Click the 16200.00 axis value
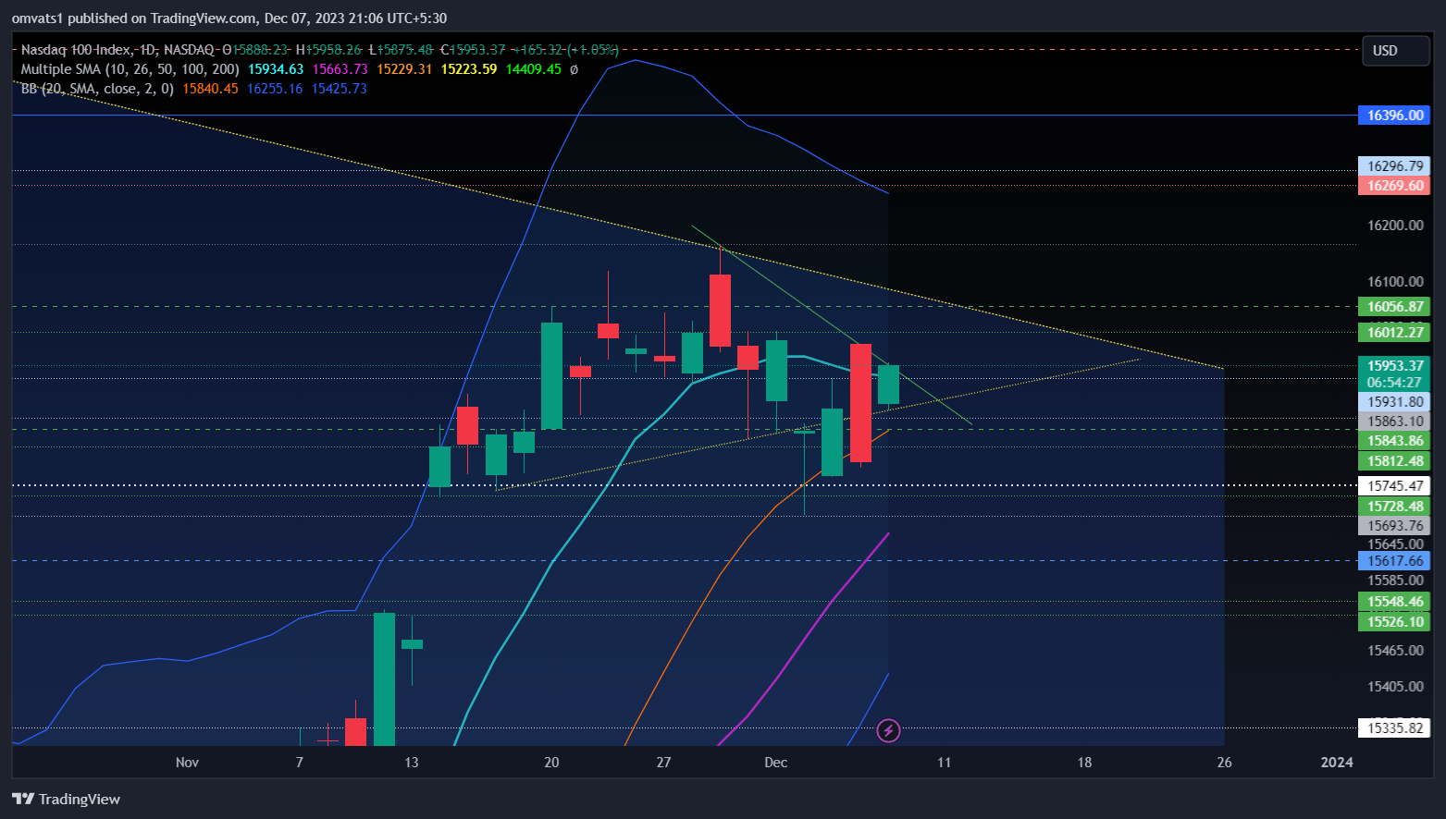 (x=1395, y=226)
